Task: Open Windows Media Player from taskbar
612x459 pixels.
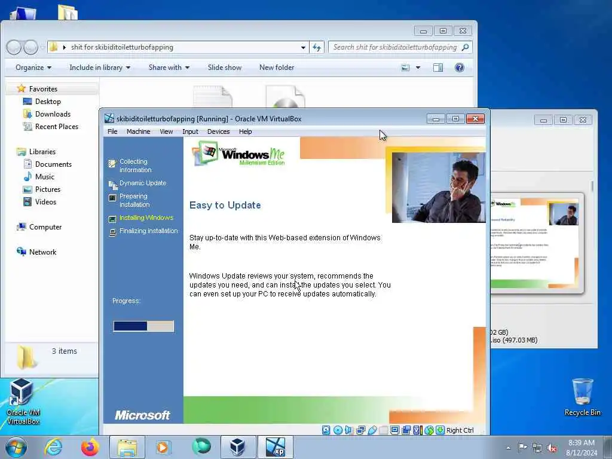Action: coord(163,447)
